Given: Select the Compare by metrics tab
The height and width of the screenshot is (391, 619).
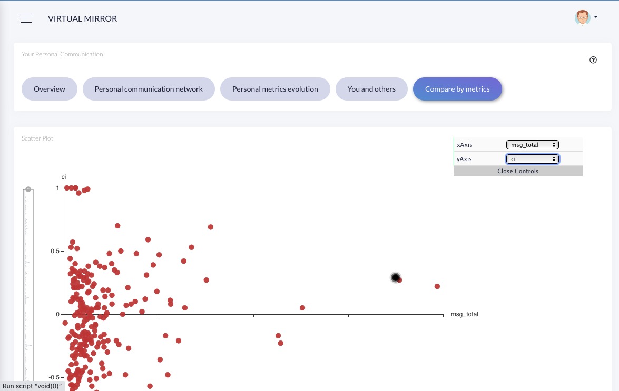Looking at the screenshot, I should (457, 89).
